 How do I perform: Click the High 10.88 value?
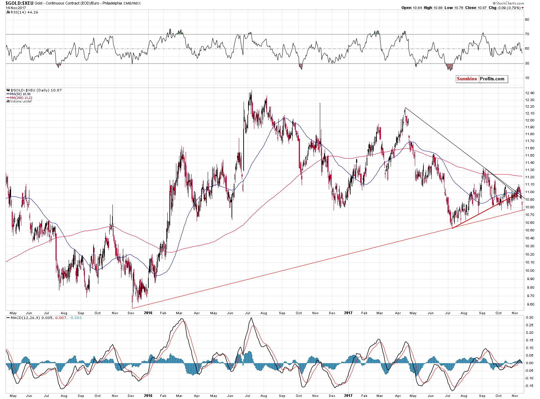pos(433,8)
